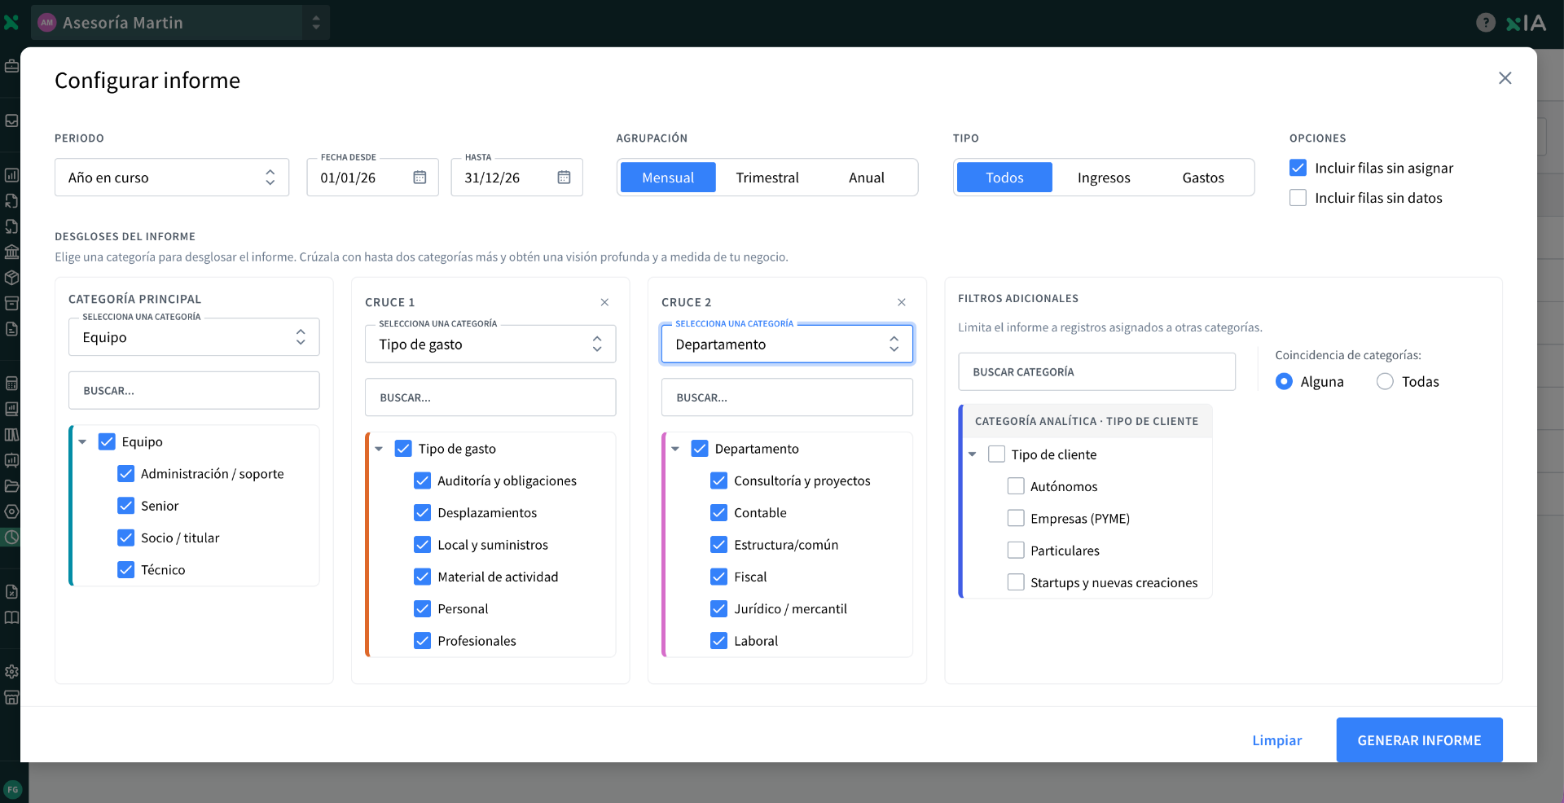
Task: Open calendar picker for Fecha desde
Action: pos(420,178)
